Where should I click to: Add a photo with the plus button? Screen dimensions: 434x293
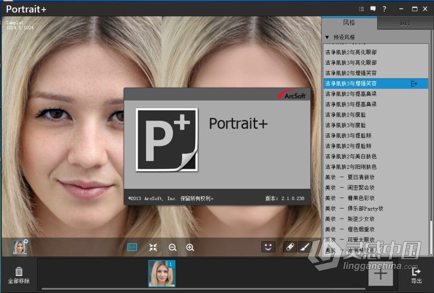click(380, 274)
